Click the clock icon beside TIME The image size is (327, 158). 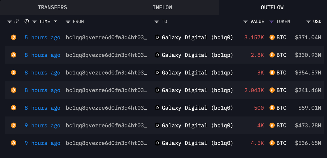(x=26, y=21)
